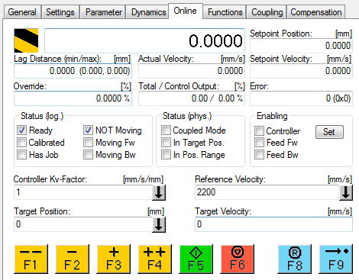Select the Online tab
This screenshot has height=280, width=359.
185,11
